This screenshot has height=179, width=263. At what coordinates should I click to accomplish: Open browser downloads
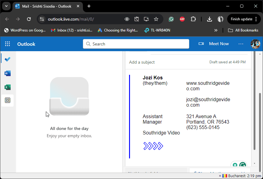pos(209,19)
